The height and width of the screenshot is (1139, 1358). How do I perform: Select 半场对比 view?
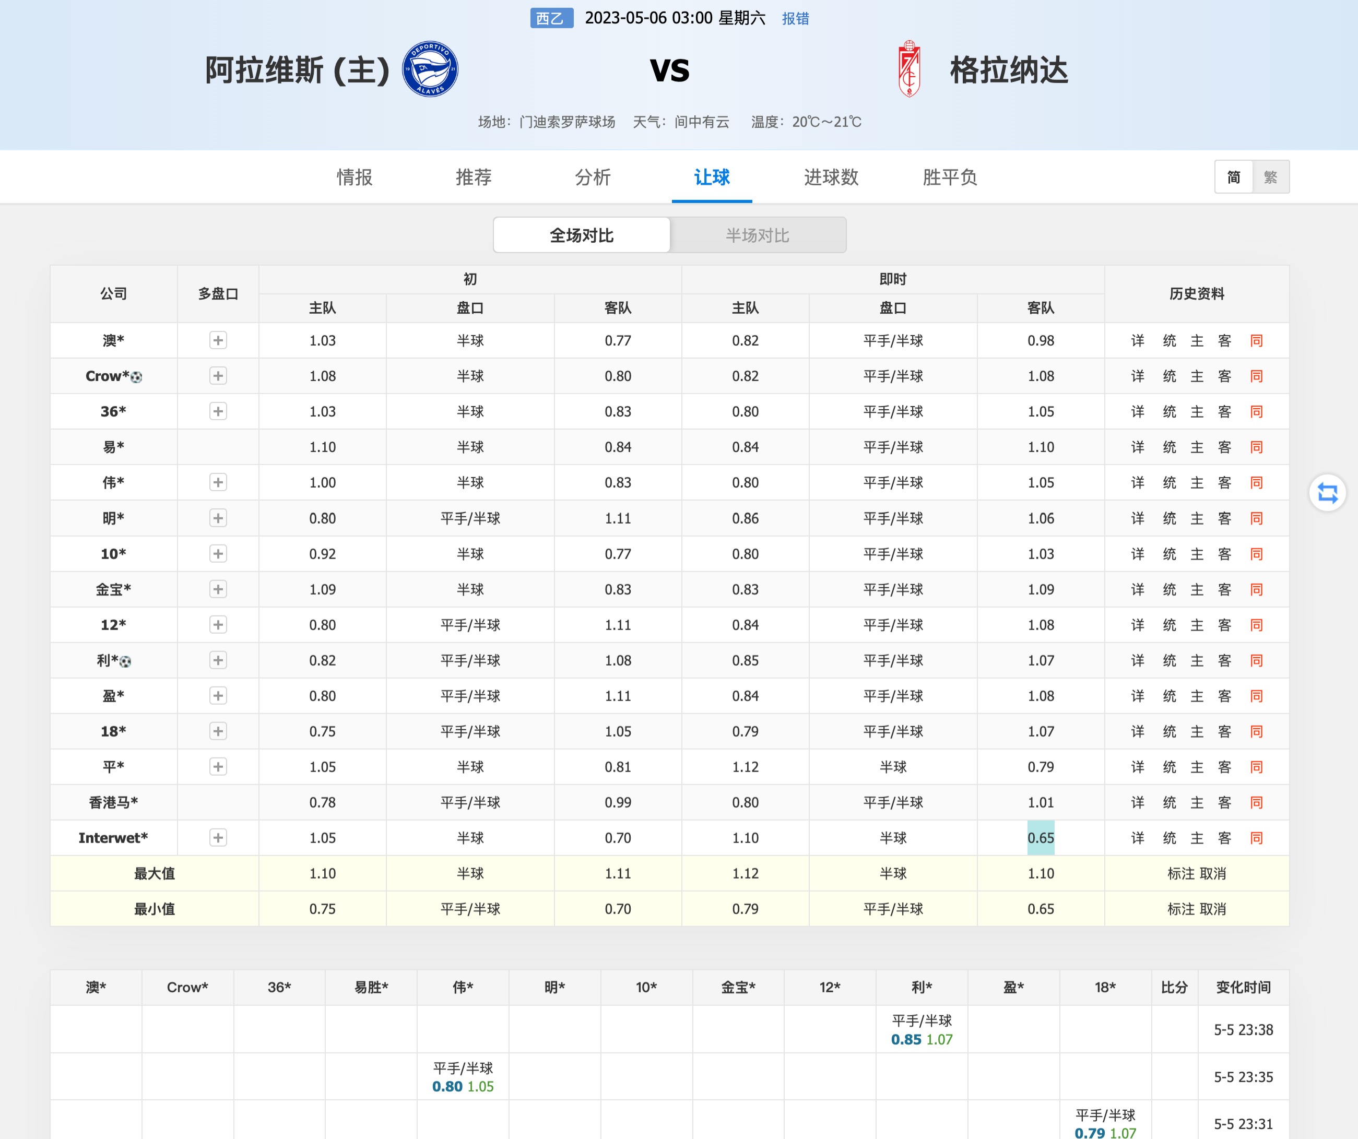[758, 235]
